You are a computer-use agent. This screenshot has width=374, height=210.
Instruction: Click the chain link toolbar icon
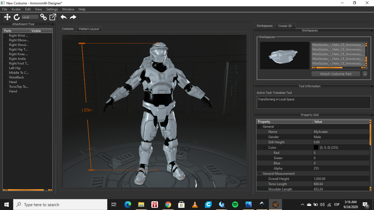44,17
